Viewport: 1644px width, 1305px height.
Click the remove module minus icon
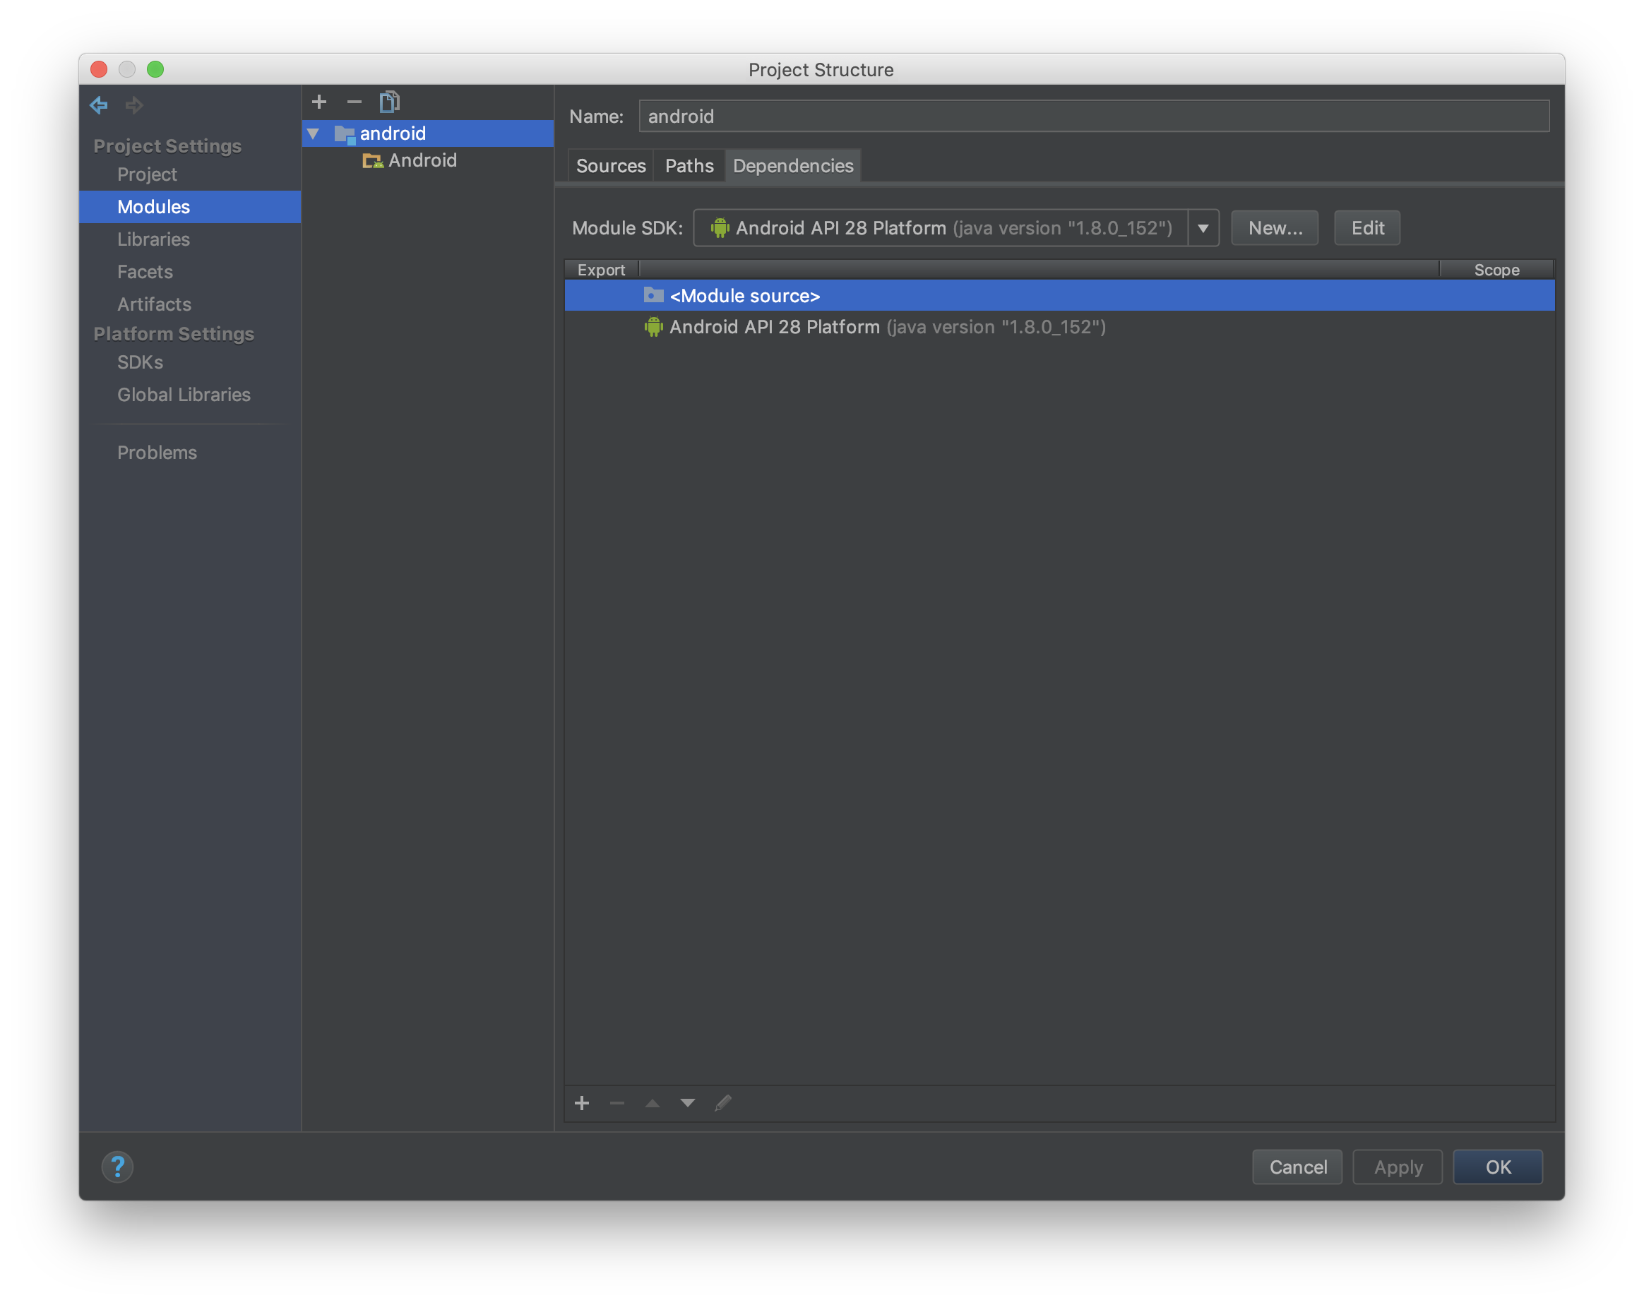click(x=354, y=102)
